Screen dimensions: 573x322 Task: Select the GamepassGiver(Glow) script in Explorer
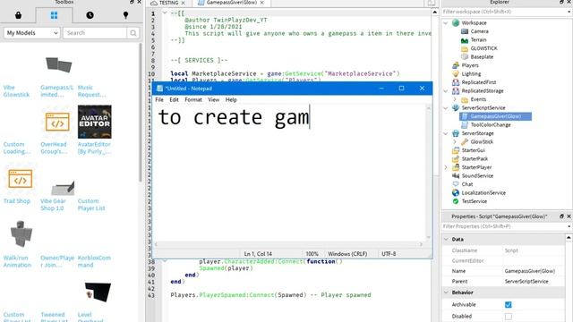[x=495, y=116]
